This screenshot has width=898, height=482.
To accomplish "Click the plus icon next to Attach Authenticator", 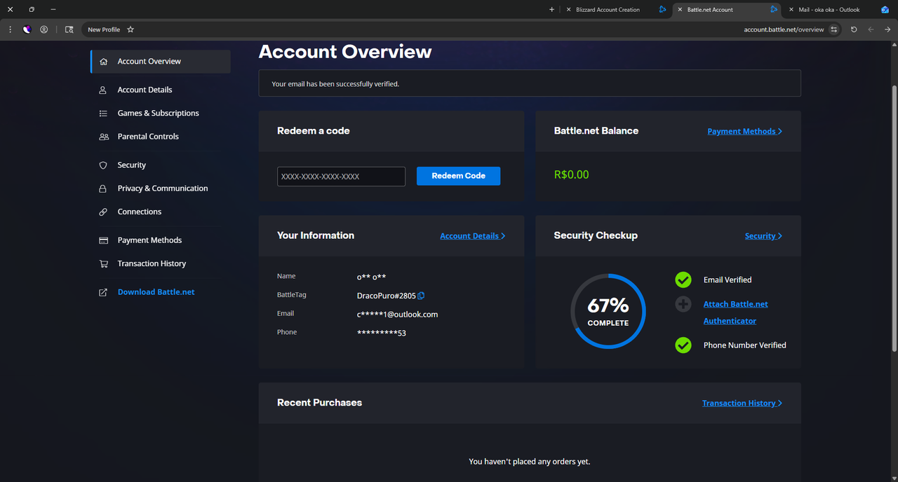I will point(683,304).
